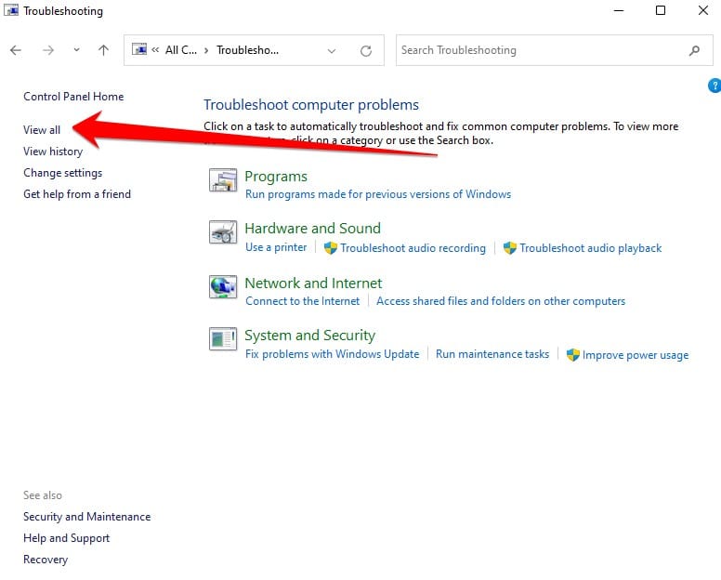This screenshot has width=721, height=580.
Task: Launch Run maintenance tasks
Action: click(x=492, y=354)
